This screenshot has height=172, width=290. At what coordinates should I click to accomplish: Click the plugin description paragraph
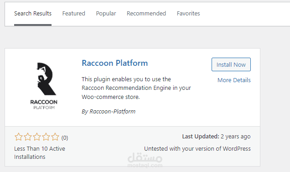click(x=136, y=88)
